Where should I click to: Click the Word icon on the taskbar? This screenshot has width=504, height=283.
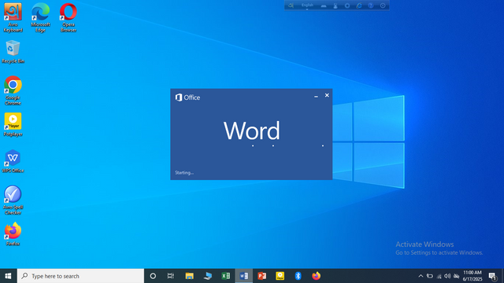(243, 276)
